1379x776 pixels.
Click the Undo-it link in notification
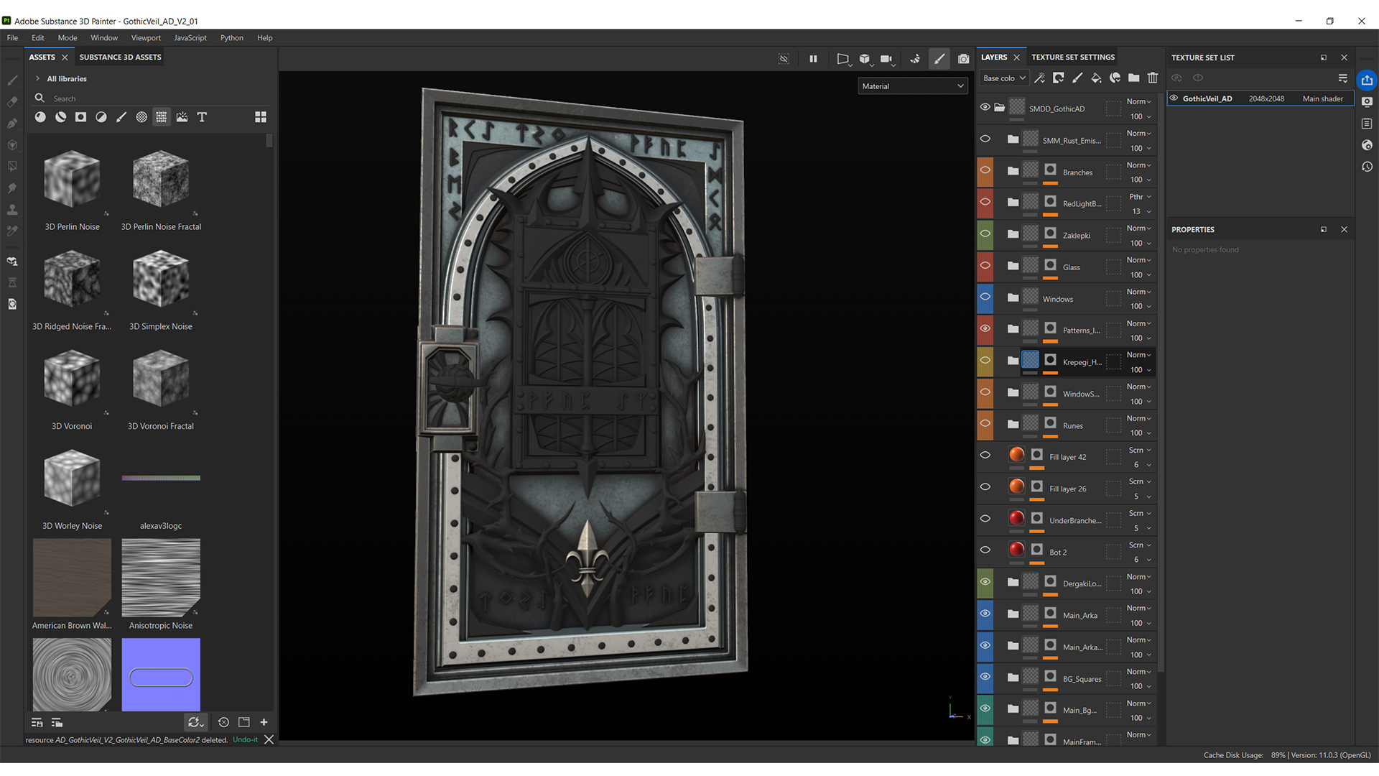(x=245, y=740)
